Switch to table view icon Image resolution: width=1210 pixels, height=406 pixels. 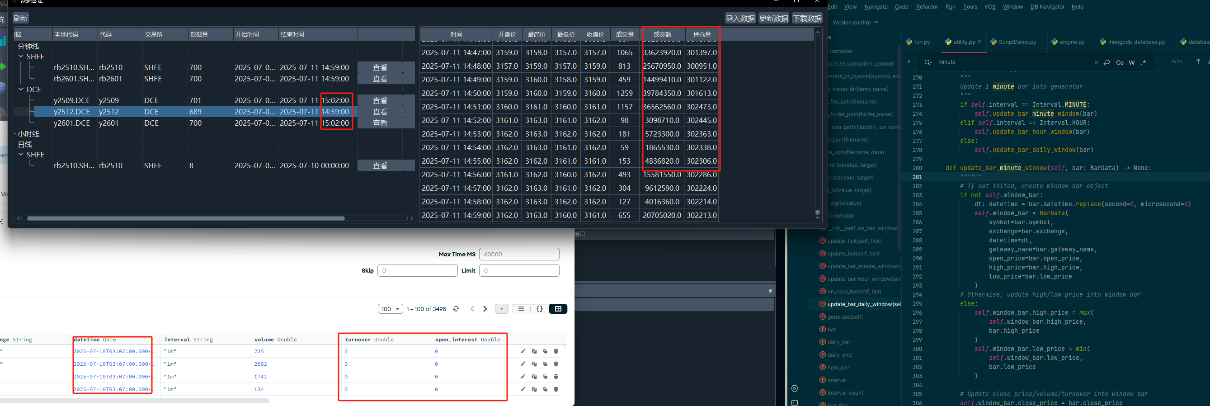tap(558, 309)
